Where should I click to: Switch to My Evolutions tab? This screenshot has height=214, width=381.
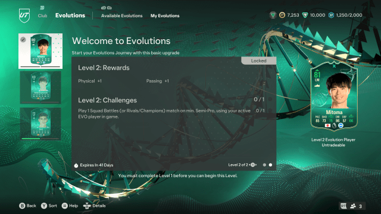[x=165, y=16]
